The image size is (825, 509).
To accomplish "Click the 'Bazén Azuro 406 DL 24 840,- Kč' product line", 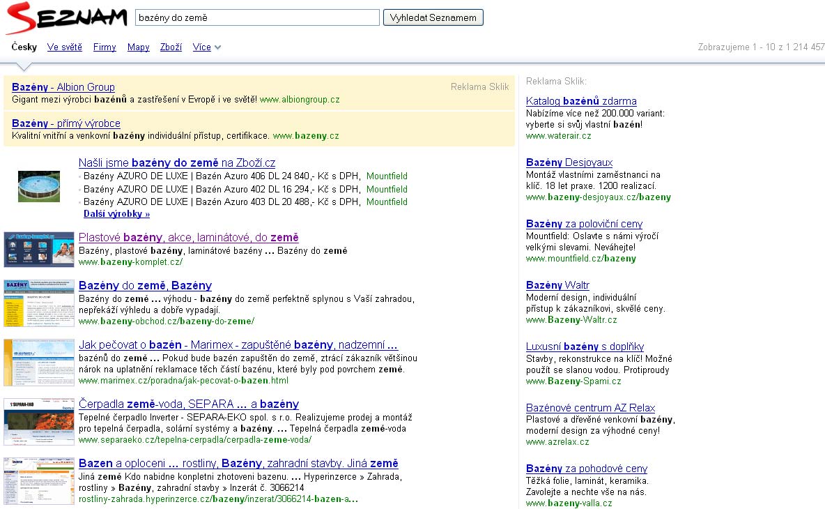I will [x=221, y=176].
